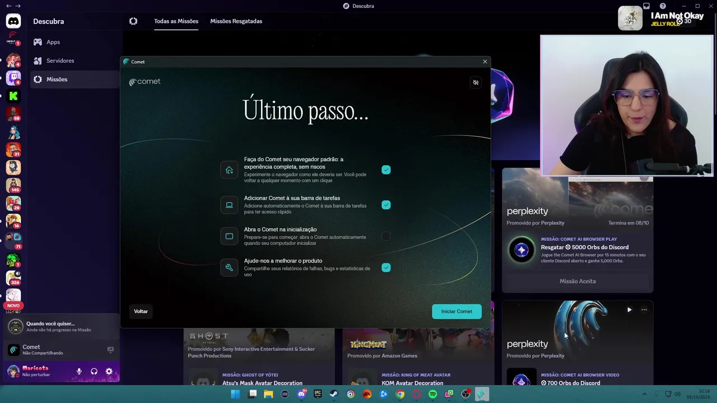Image resolution: width=717 pixels, height=403 pixels.
Task: Open Discord home direct messages icon
Action: [x=13, y=21]
